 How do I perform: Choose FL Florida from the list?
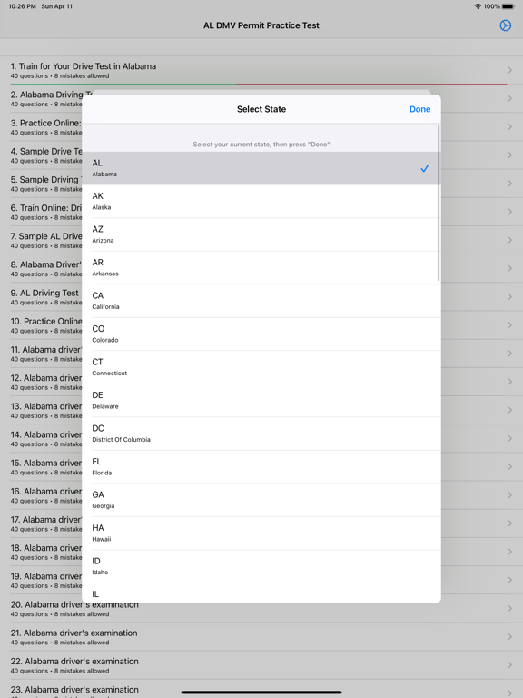pyautogui.click(x=261, y=466)
